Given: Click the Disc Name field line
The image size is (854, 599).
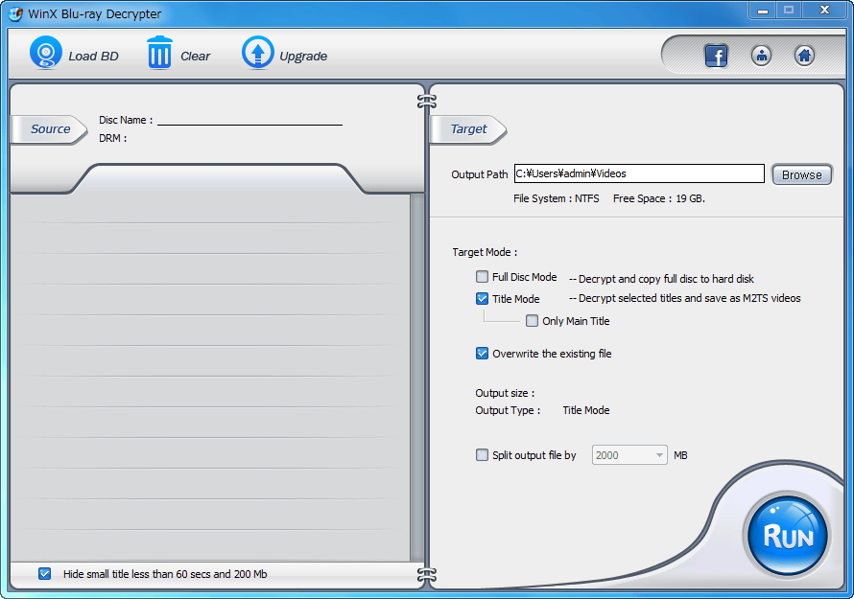Looking at the screenshot, I should pyautogui.click(x=250, y=120).
